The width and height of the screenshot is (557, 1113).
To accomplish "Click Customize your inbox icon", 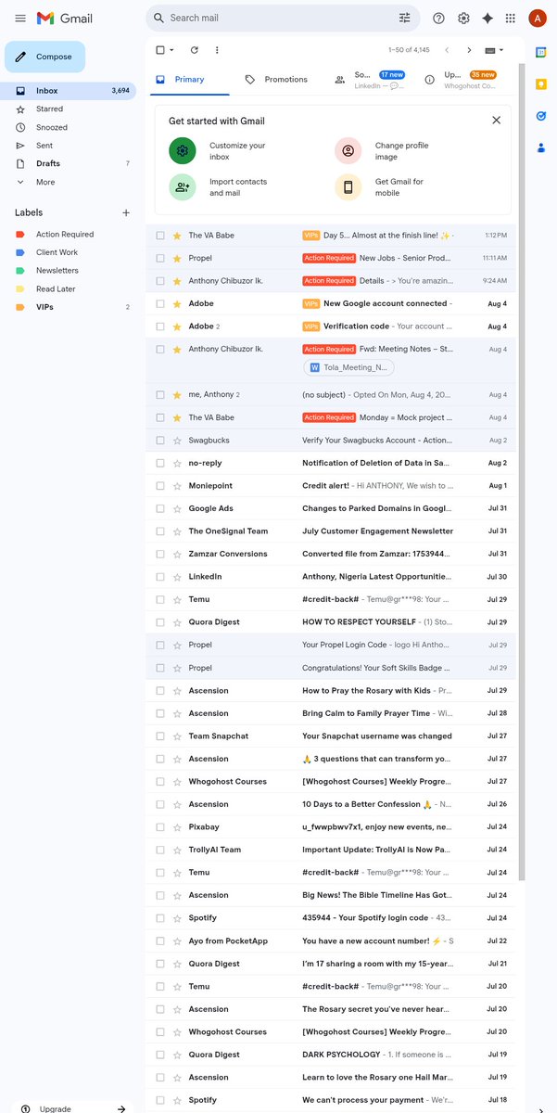I will coord(183,150).
